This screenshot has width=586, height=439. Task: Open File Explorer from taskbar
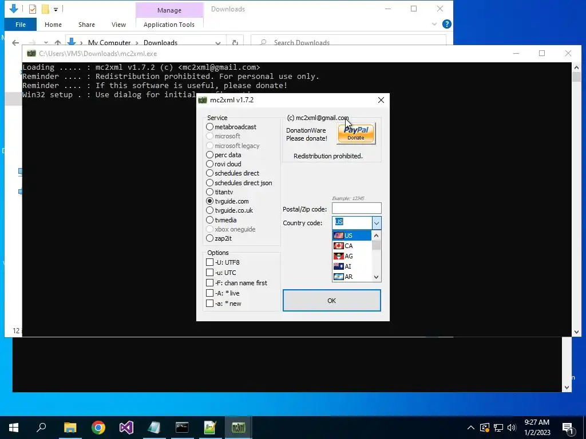point(70,428)
